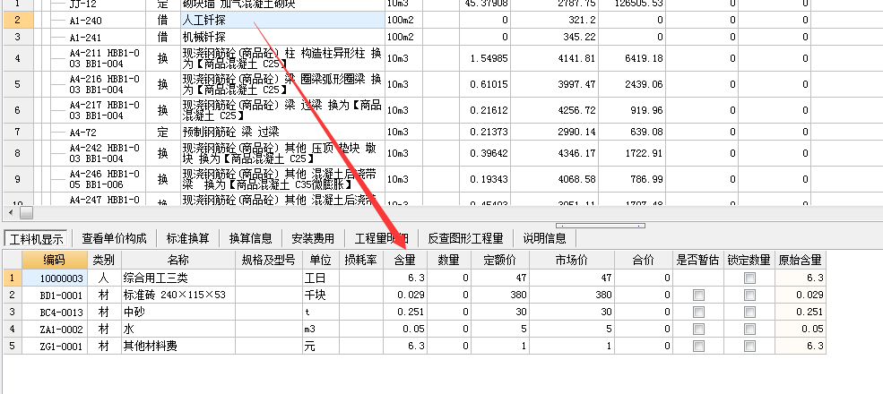This screenshot has height=394, width=883.
Task: Open the 标准换算 tab
Action: pos(187,239)
